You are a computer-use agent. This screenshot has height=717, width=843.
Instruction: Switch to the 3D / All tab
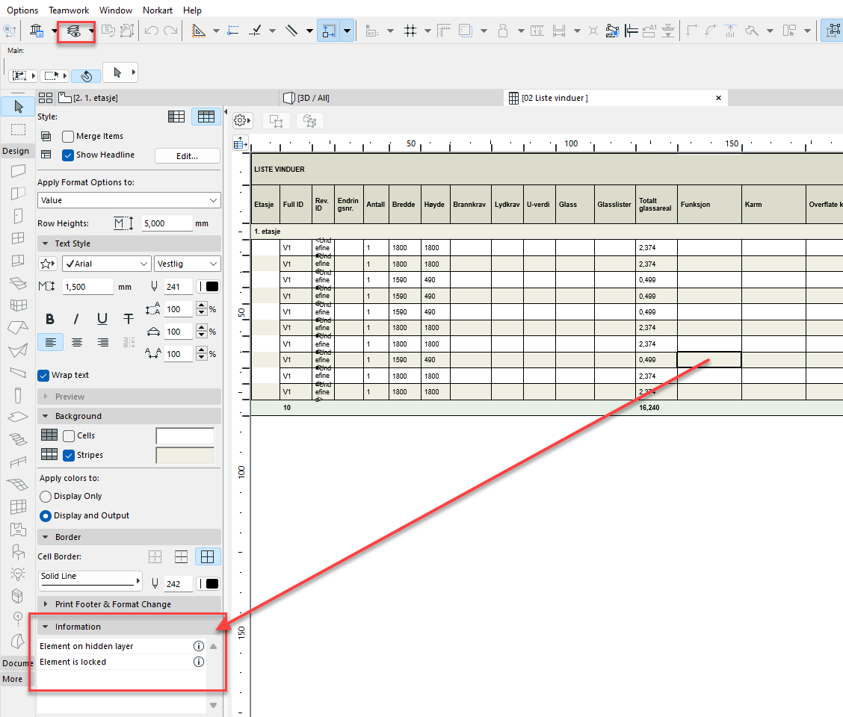pos(312,98)
